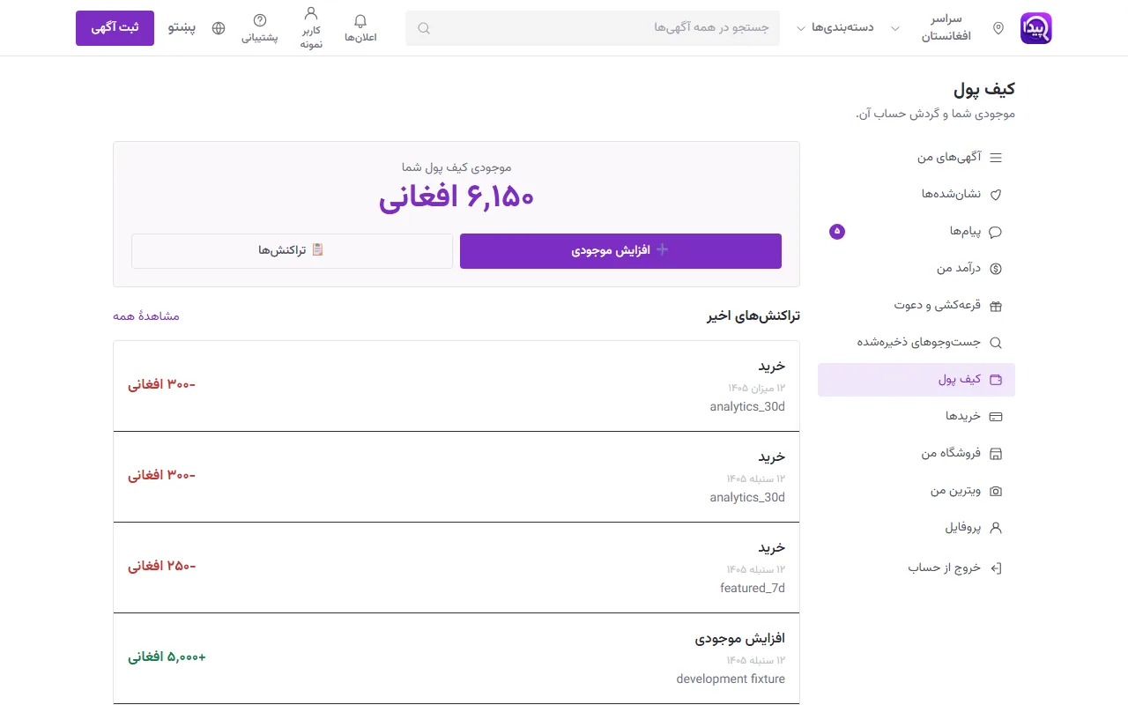Viewport: 1128px width, 705px height.
Task: Select درآمد من sidebar item
Action: (916, 269)
